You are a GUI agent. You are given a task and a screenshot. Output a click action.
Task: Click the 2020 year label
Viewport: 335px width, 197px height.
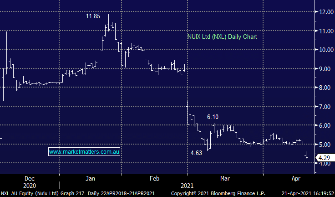[x=30, y=186]
